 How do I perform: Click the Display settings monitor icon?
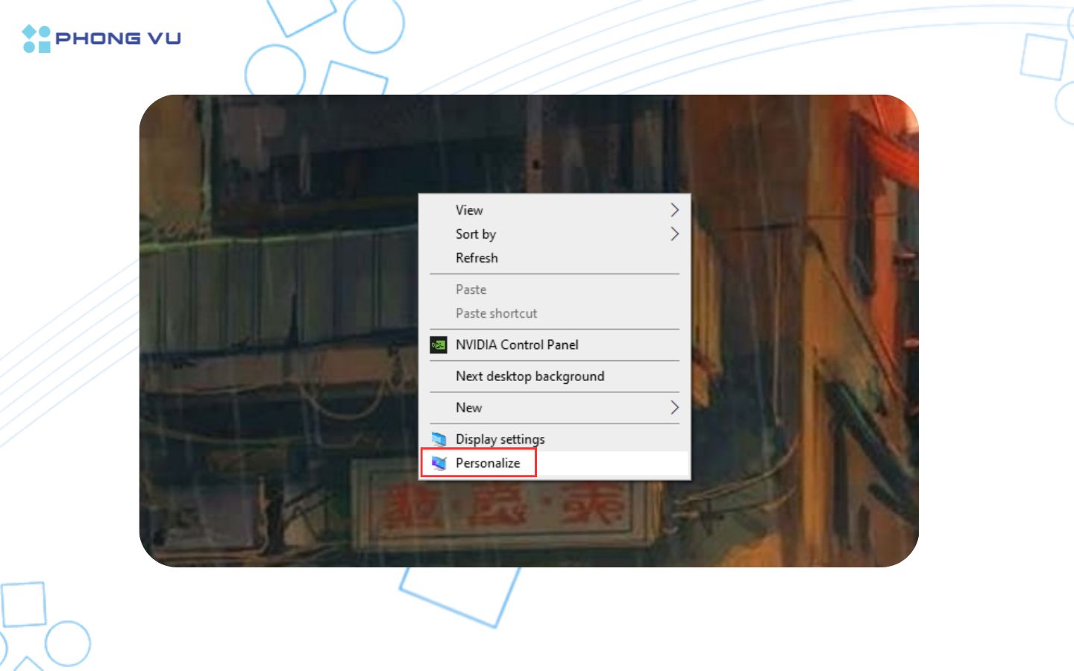(x=439, y=439)
